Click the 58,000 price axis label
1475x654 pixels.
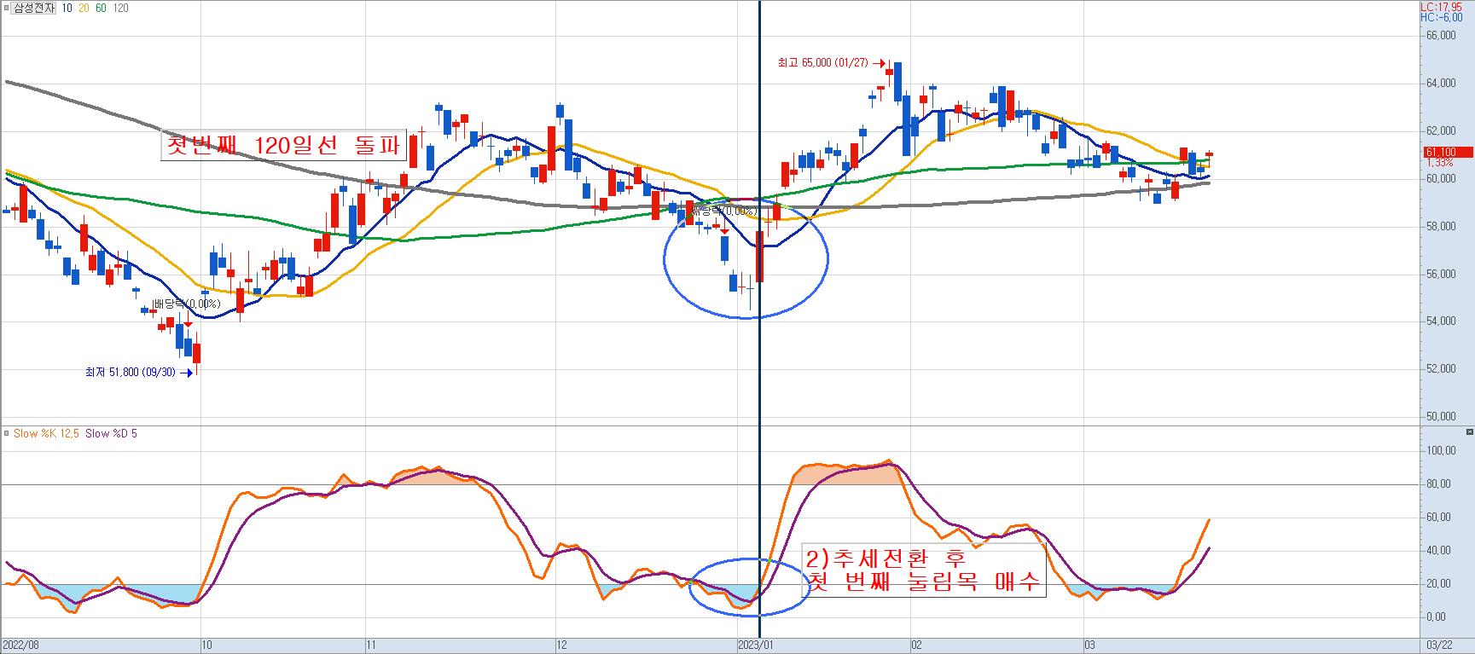(1441, 227)
